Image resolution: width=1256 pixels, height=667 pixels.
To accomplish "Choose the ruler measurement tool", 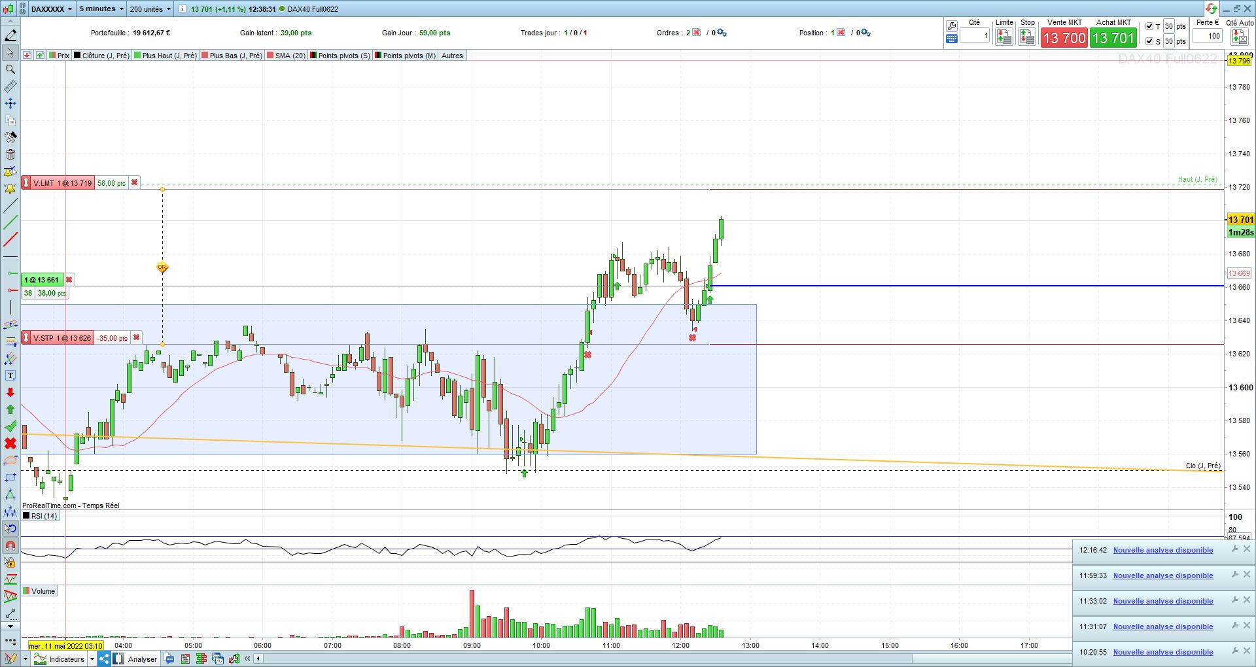I will (x=10, y=86).
